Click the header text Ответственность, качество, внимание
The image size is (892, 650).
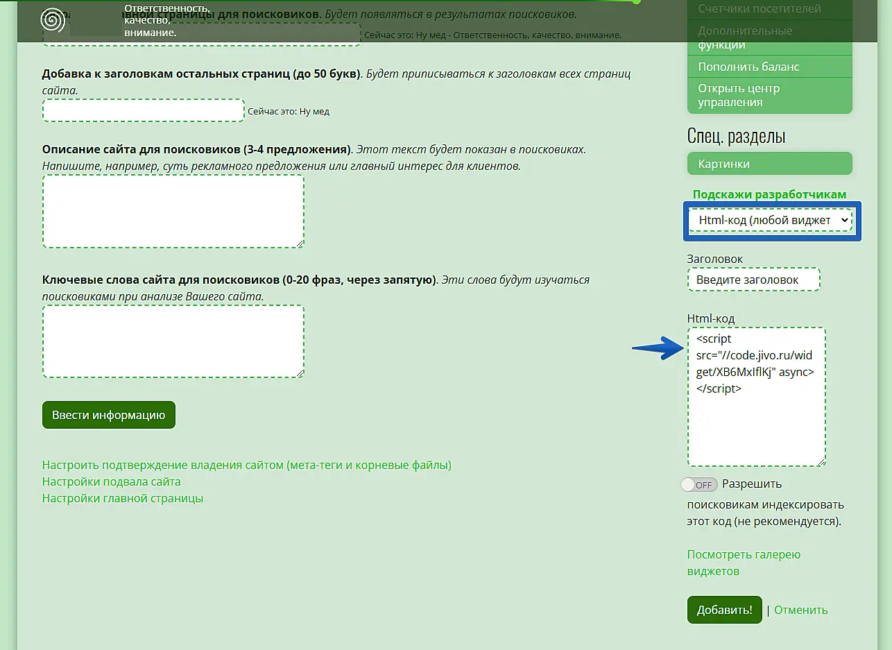[x=166, y=20]
